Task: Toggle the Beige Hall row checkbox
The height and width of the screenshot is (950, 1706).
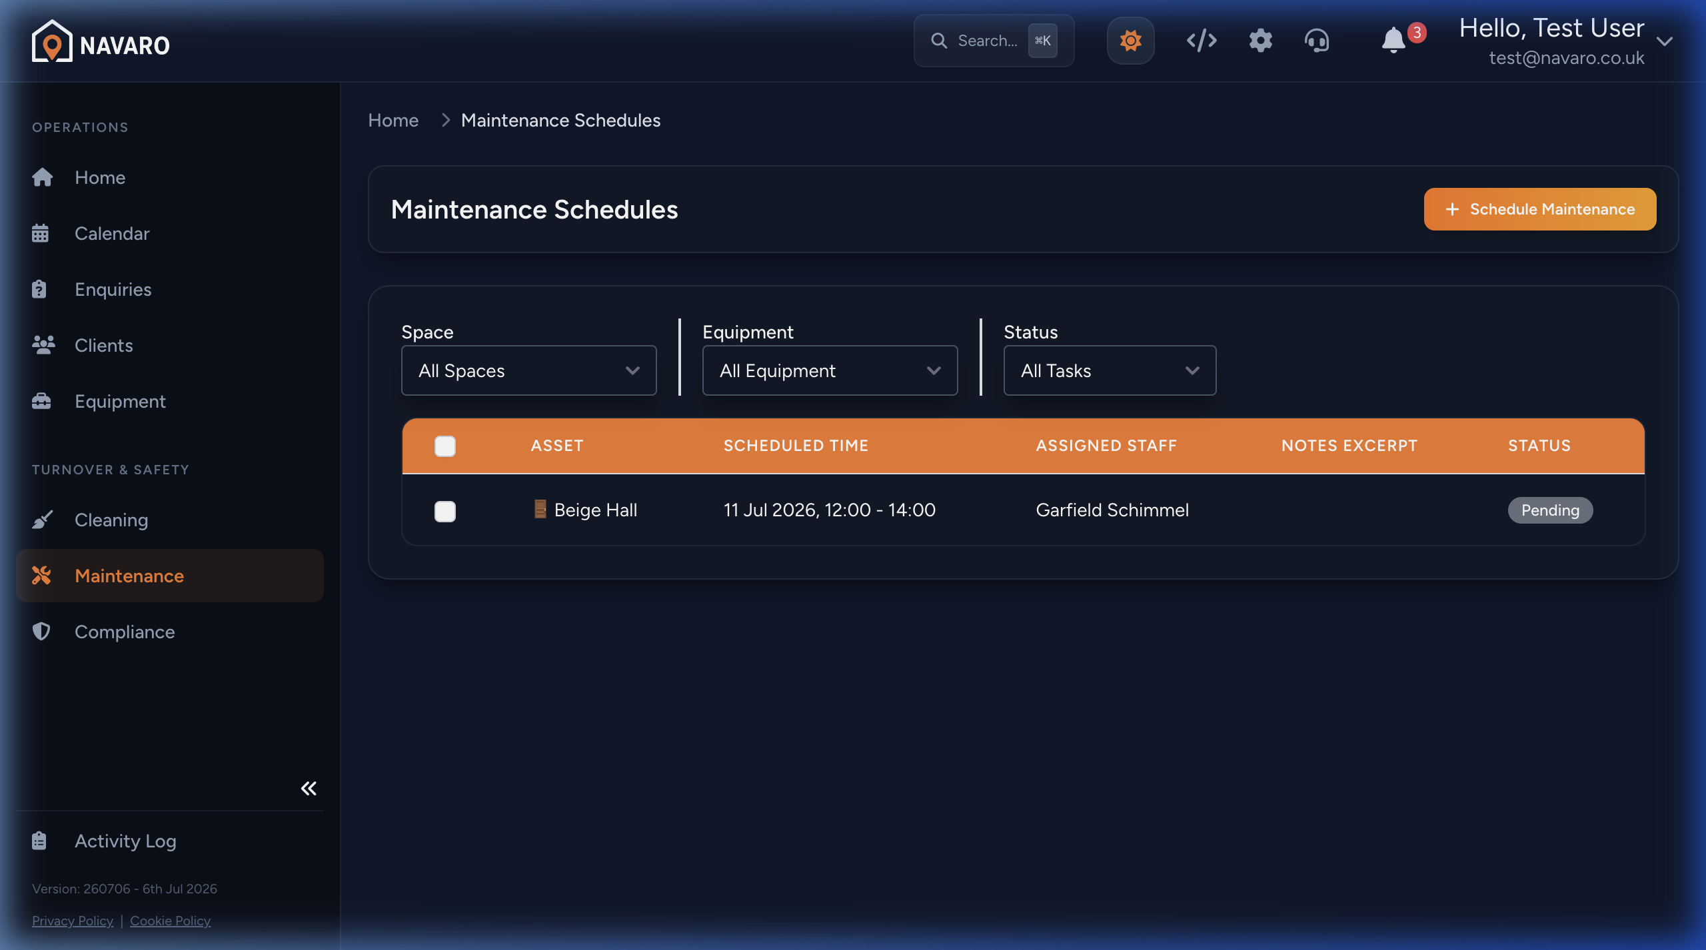Action: 445,511
